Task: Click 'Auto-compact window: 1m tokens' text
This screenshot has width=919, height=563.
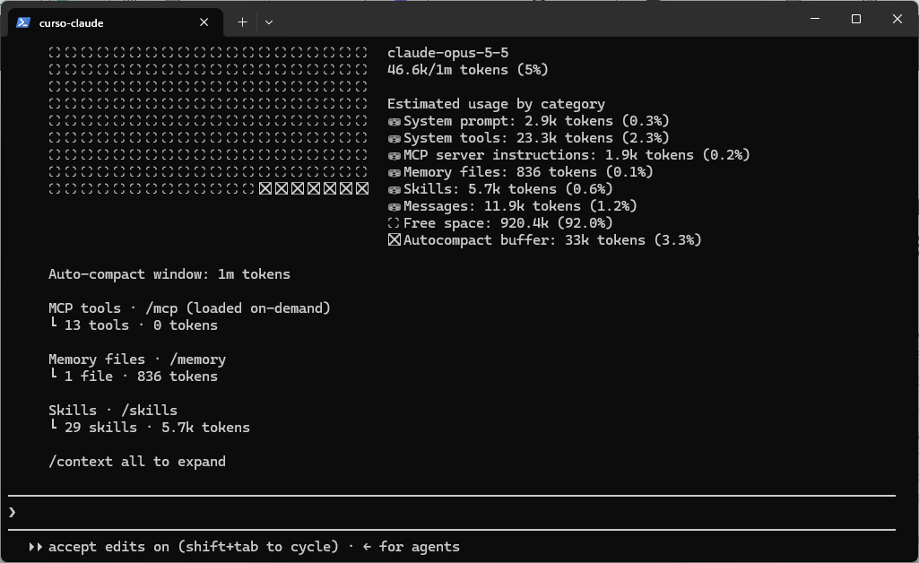Action: pos(169,274)
